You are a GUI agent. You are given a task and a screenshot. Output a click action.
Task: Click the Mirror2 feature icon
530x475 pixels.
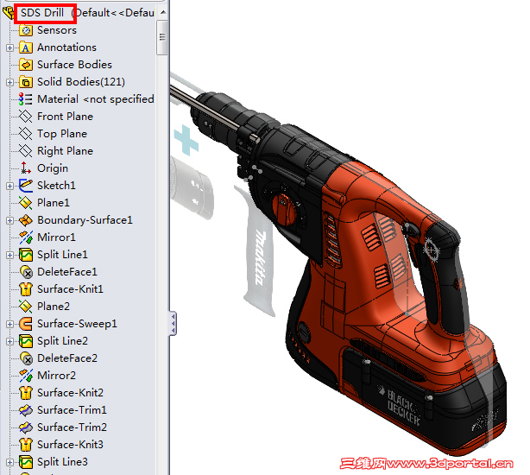26,376
